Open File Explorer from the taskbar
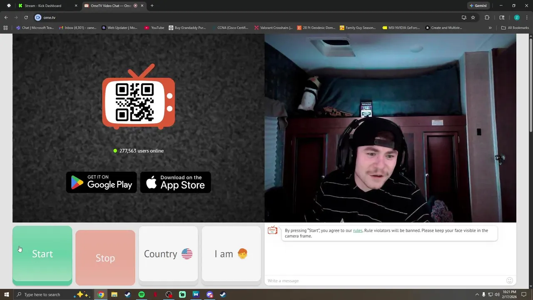 pos(114,295)
